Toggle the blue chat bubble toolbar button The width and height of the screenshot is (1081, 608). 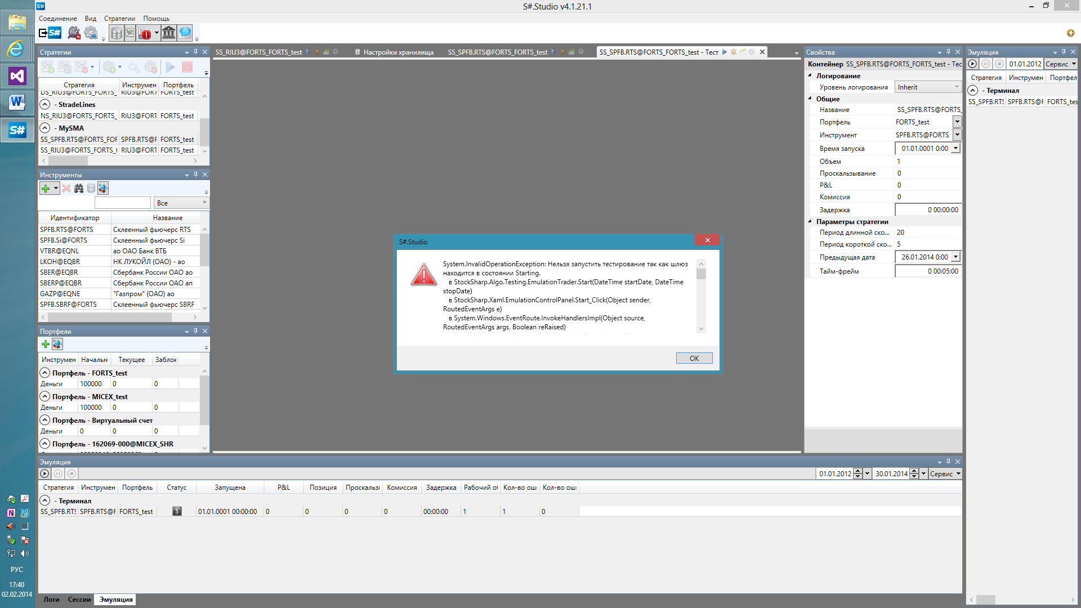(185, 33)
